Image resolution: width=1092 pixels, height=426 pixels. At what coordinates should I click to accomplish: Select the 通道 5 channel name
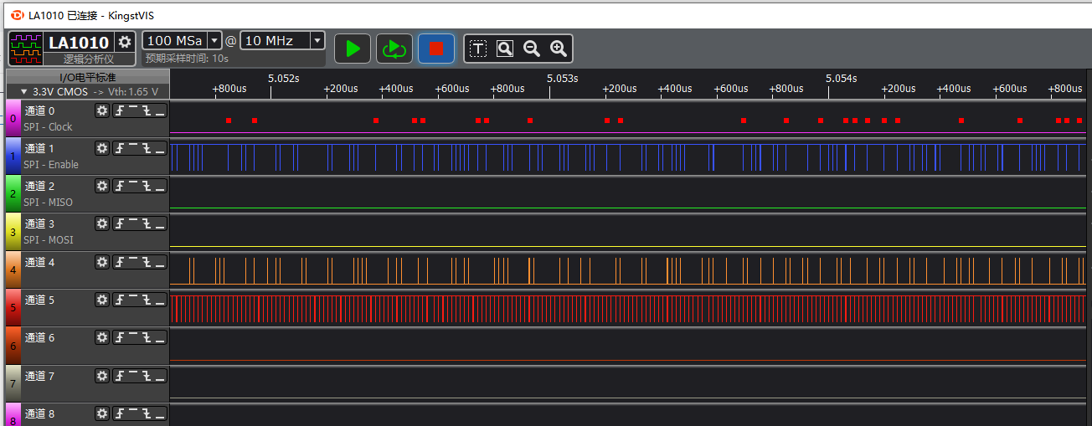pos(39,300)
